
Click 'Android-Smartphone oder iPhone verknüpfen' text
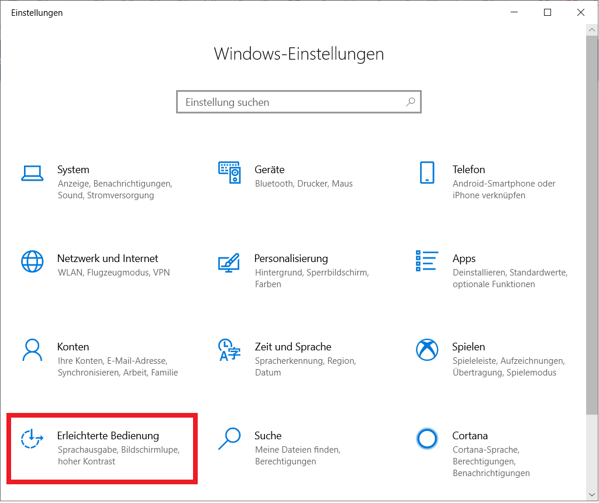tap(504, 190)
